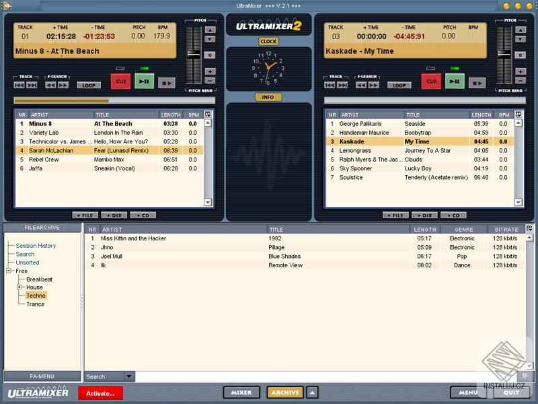
Task: Click fast forward search on left deck
Action: click(x=63, y=85)
